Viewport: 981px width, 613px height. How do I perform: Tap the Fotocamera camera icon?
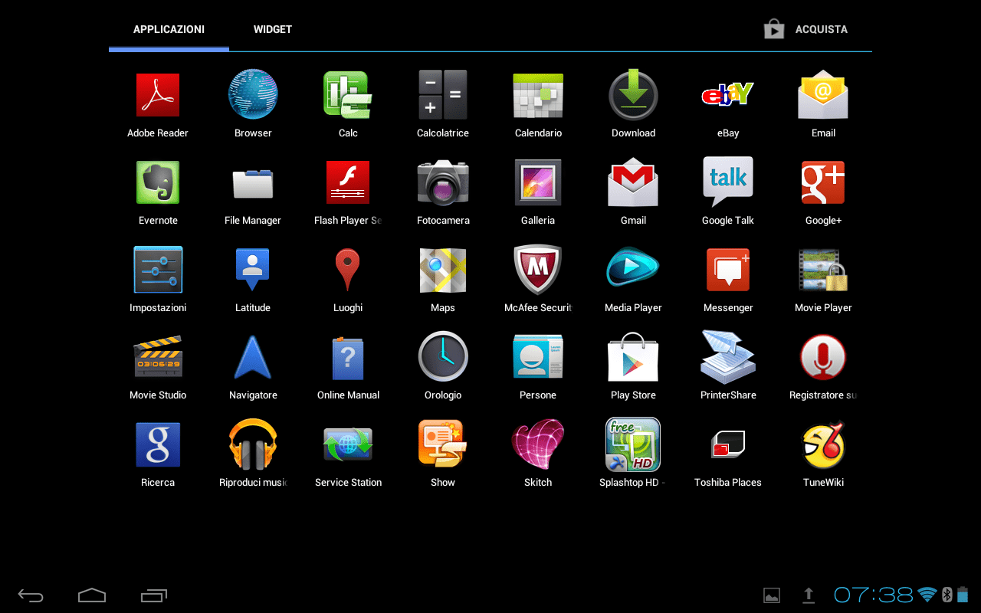(x=443, y=182)
